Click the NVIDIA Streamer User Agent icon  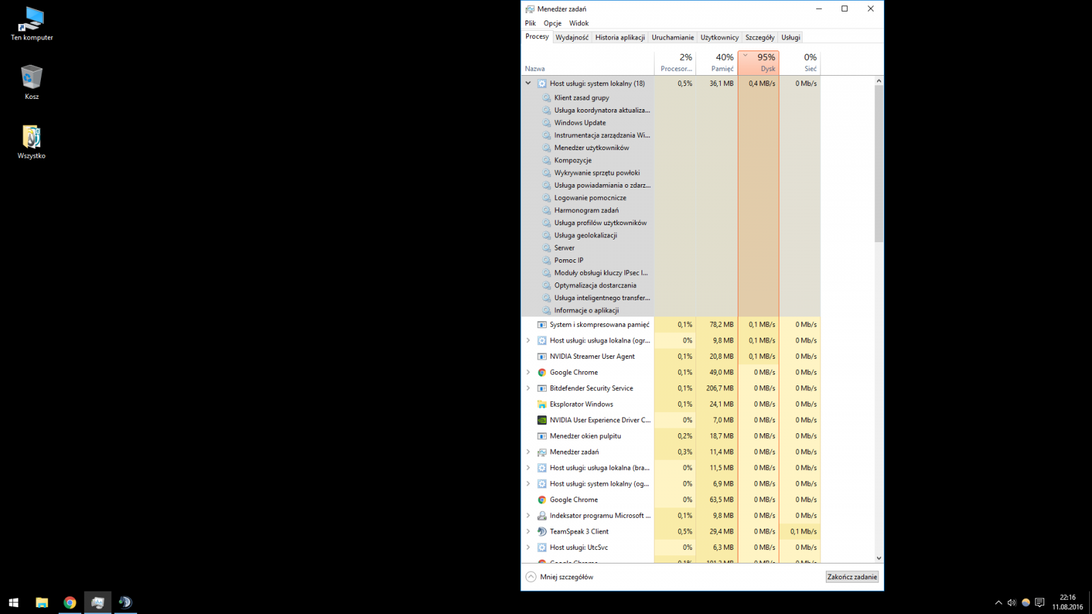click(x=542, y=356)
